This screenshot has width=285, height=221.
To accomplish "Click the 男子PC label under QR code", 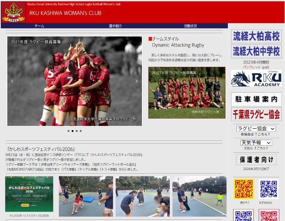I will point(244,203).
